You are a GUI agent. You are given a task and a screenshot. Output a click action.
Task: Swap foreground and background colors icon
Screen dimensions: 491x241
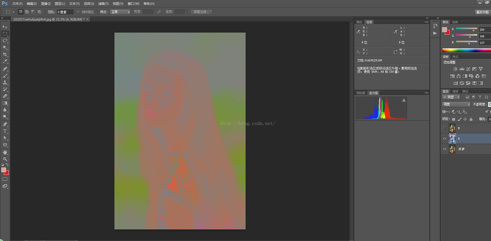7,164
